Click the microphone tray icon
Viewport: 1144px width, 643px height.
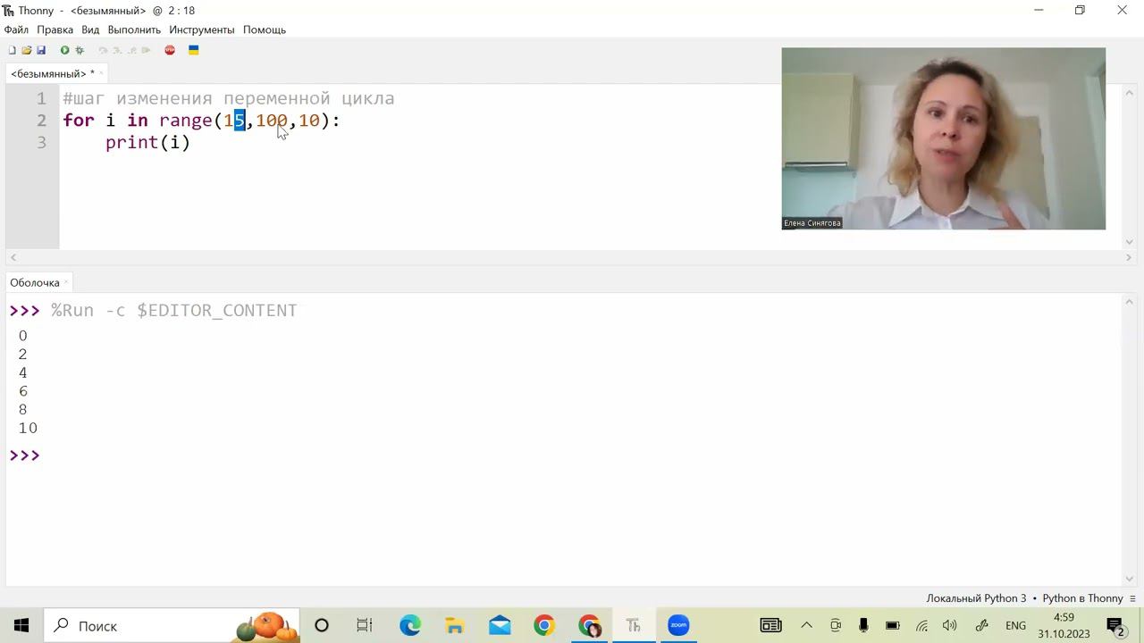click(863, 625)
